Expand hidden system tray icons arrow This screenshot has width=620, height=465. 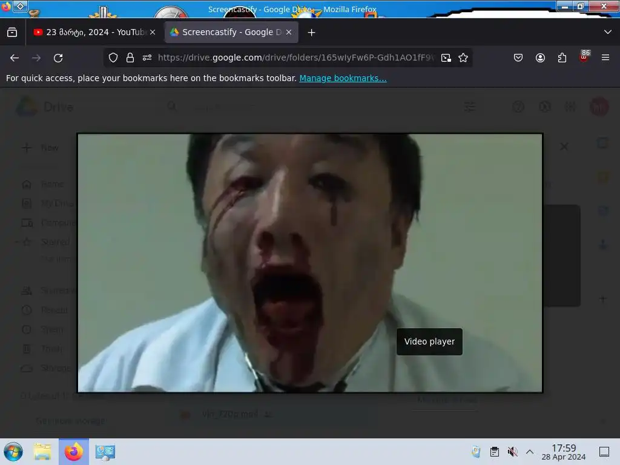click(x=530, y=452)
